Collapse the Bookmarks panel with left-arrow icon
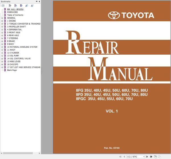Image resolution: width=171 pixels, height=159 pixels. 39,1
